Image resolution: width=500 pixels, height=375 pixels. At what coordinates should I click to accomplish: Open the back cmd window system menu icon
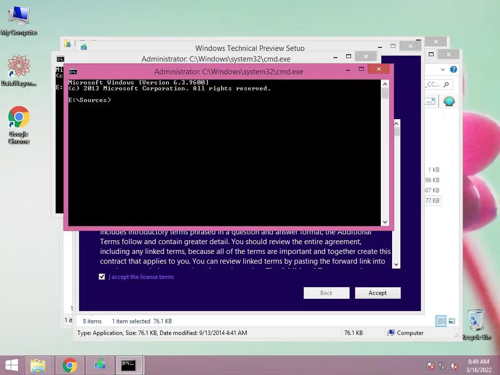[60, 59]
